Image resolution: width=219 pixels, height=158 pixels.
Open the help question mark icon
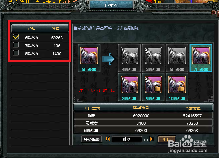coord(213,13)
